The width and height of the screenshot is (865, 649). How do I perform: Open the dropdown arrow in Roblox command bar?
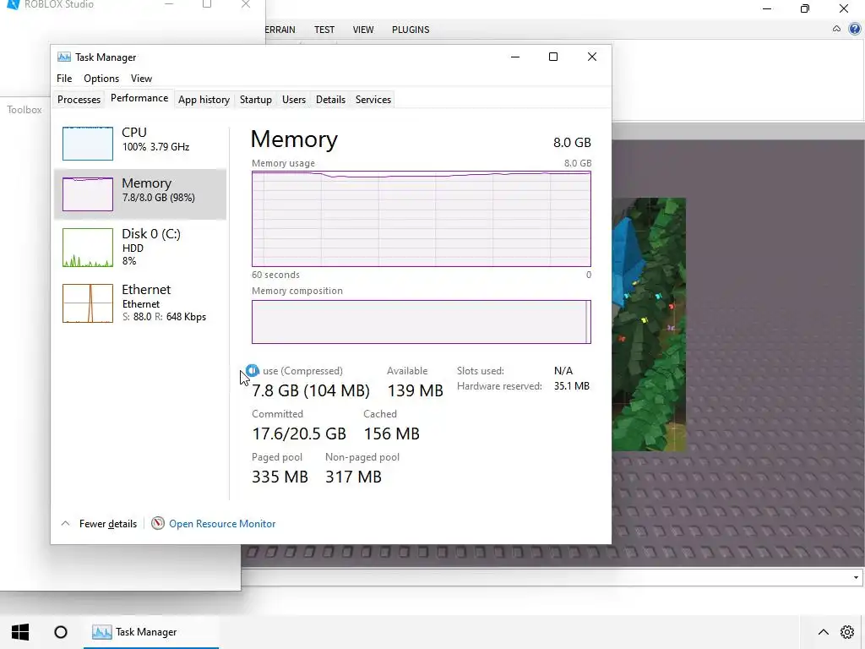tap(856, 578)
